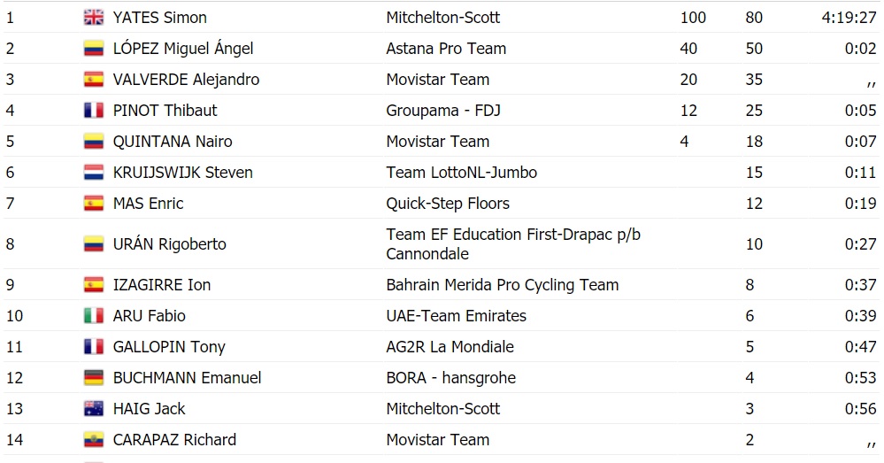This screenshot has width=884, height=463.
Task: Open Groupama - FDJ team page
Action: point(443,111)
